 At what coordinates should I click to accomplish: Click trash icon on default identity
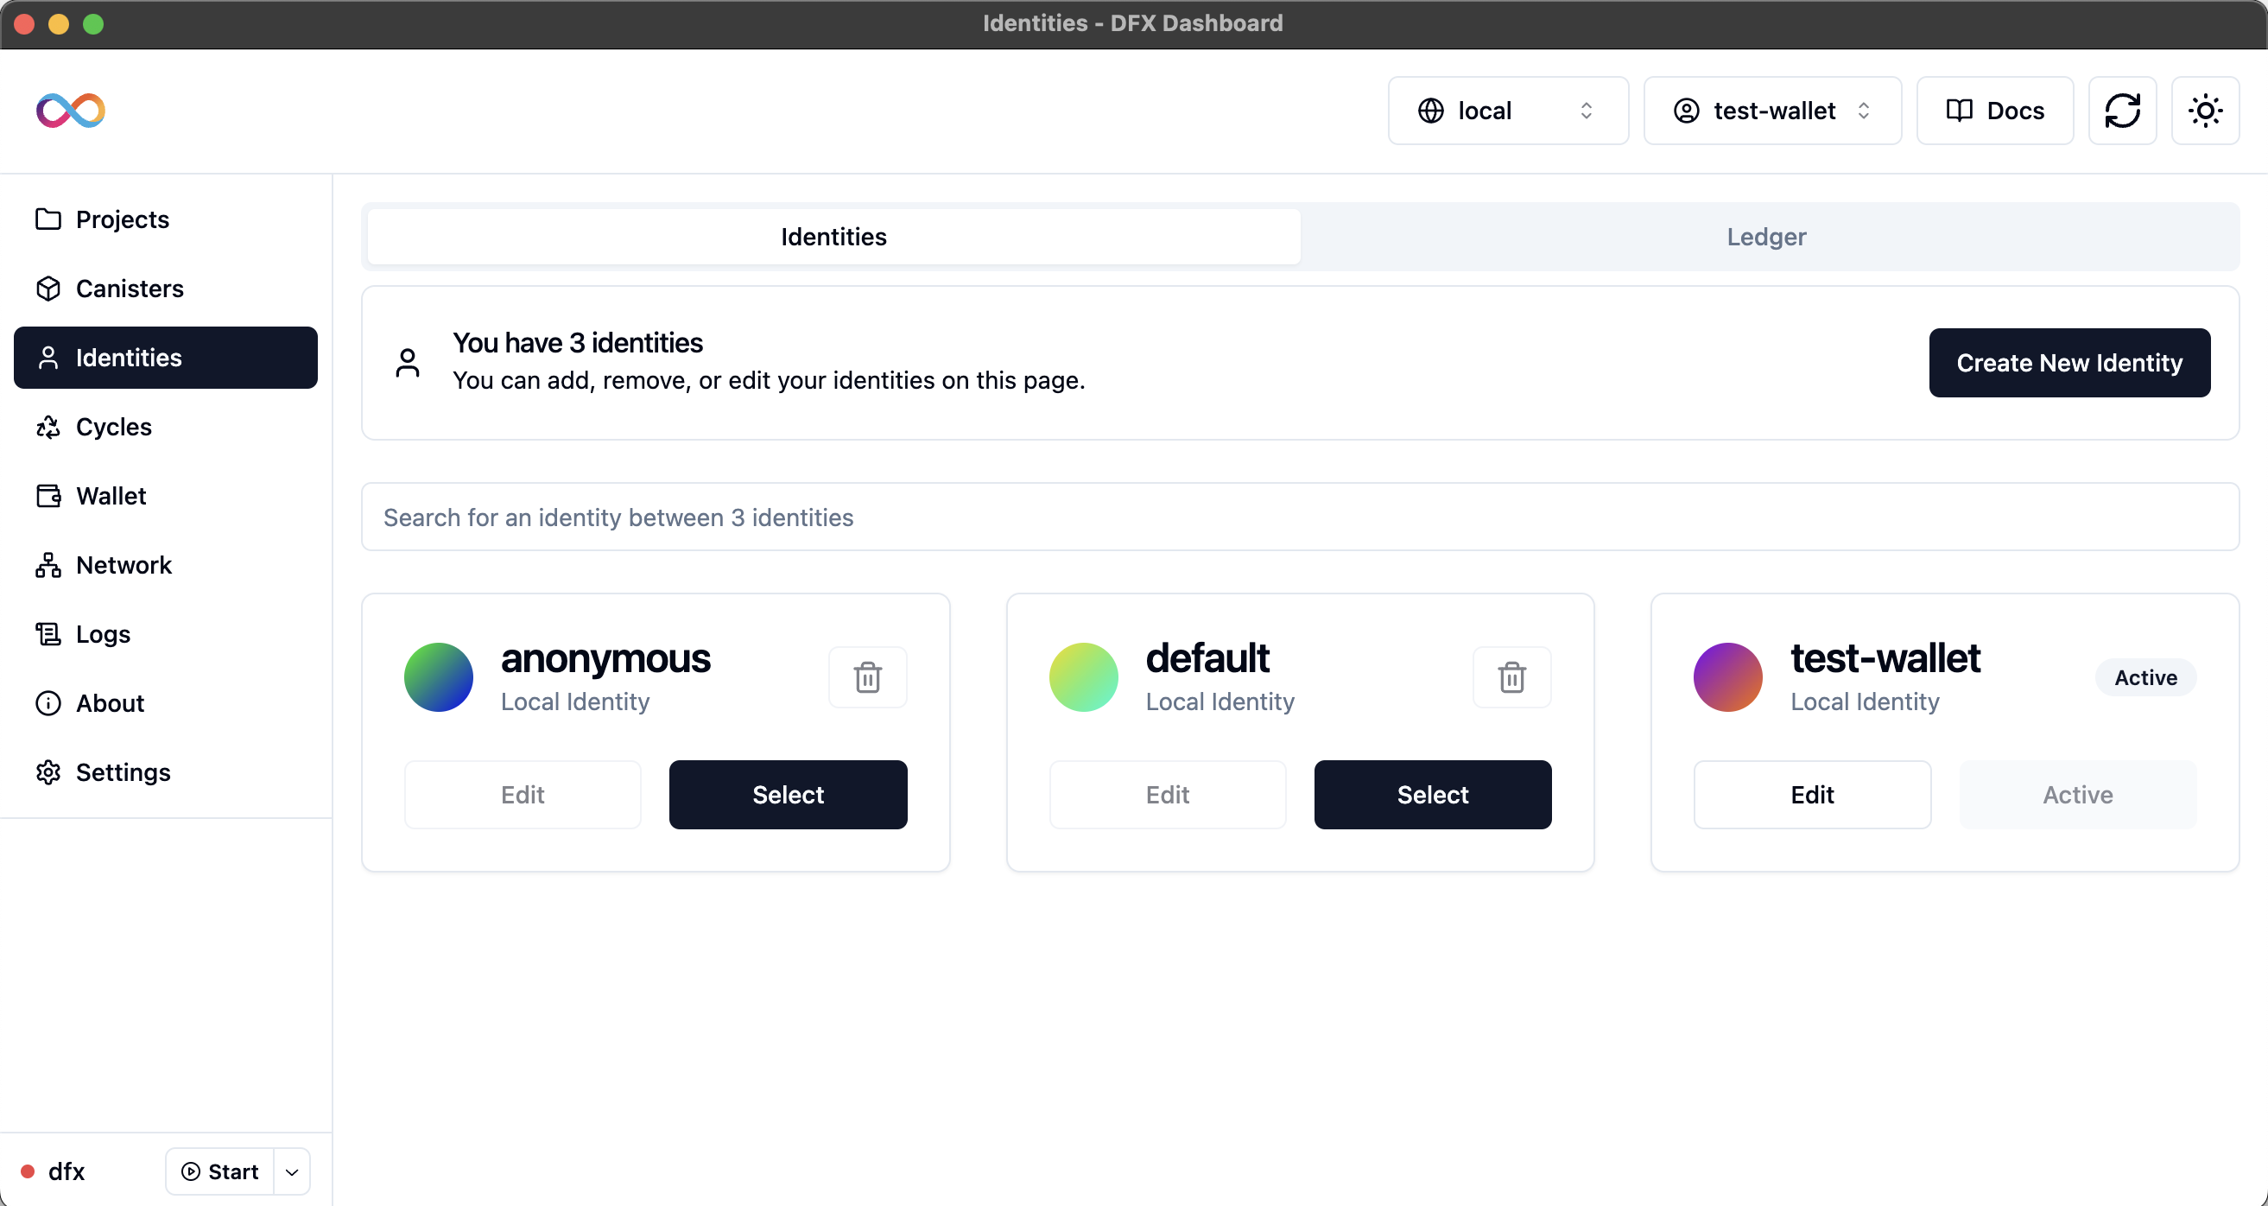[1511, 677]
